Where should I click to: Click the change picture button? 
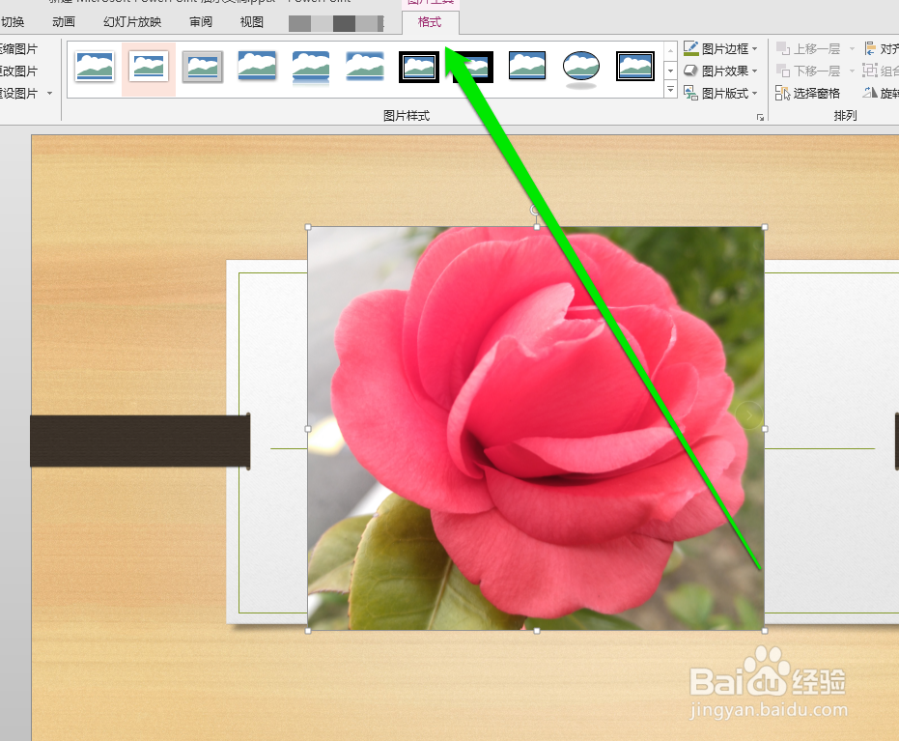[x=19, y=71]
